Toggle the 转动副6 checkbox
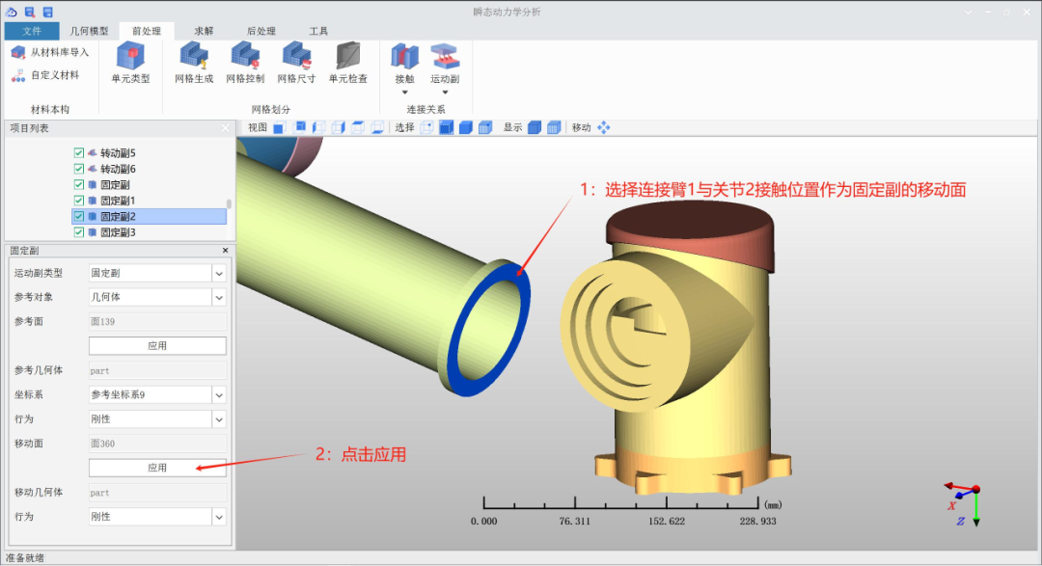Image resolution: width=1042 pixels, height=566 pixels. (x=79, y=169)
